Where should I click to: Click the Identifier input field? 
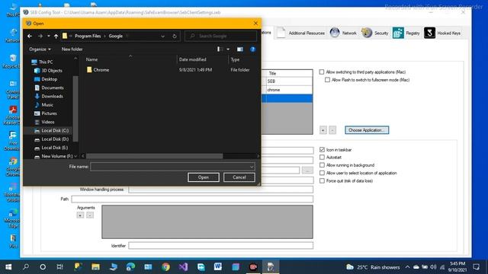coord(220,245)
